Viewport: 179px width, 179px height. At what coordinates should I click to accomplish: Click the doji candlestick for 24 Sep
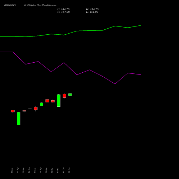(x=30, y=108)
